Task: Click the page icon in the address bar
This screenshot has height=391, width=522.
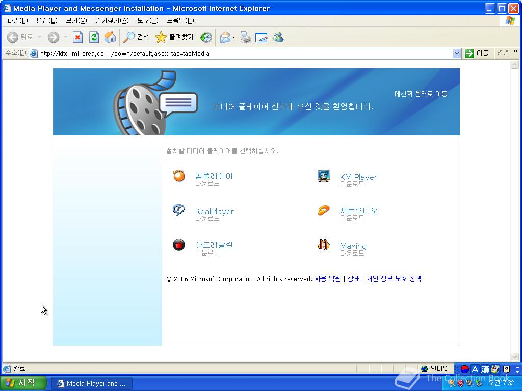Action: (34, 53)
